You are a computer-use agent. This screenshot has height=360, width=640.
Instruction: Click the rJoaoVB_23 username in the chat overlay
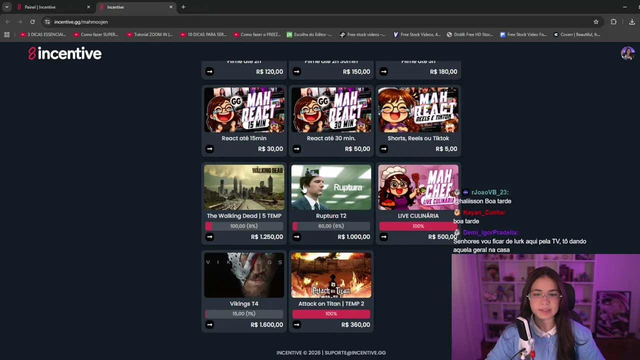[x=490, y=192]
